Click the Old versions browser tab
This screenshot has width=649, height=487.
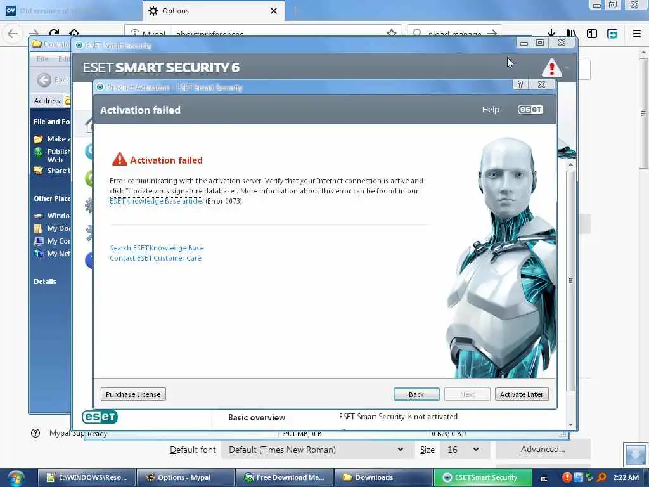[x=70, y=11]
